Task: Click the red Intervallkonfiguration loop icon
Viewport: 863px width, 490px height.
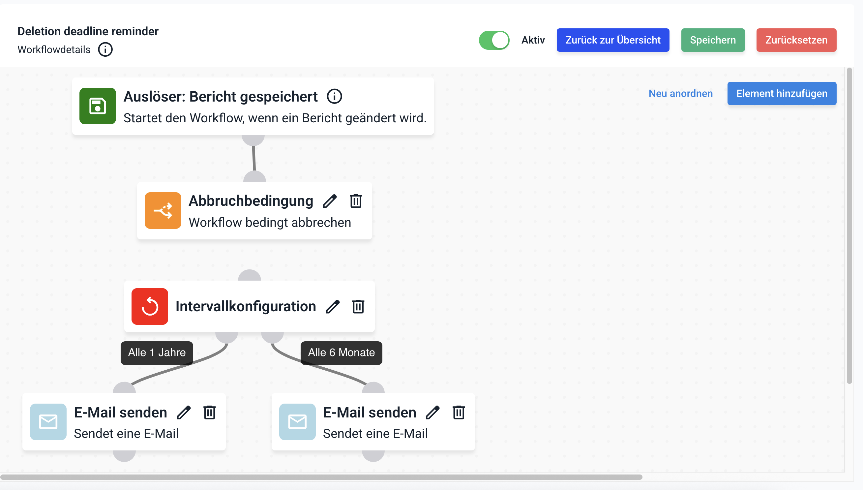Action: pos(150,307)
